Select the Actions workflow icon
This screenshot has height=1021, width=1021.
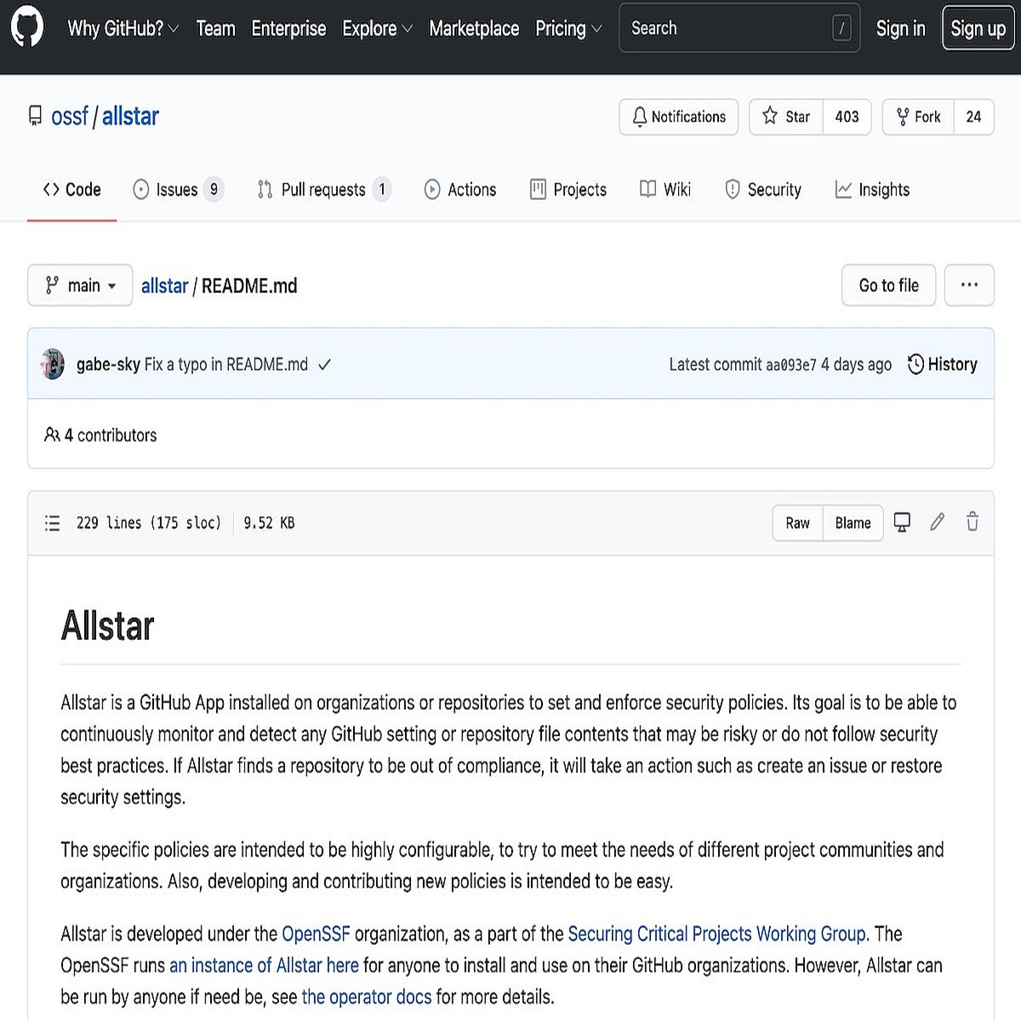click(434, 189)
